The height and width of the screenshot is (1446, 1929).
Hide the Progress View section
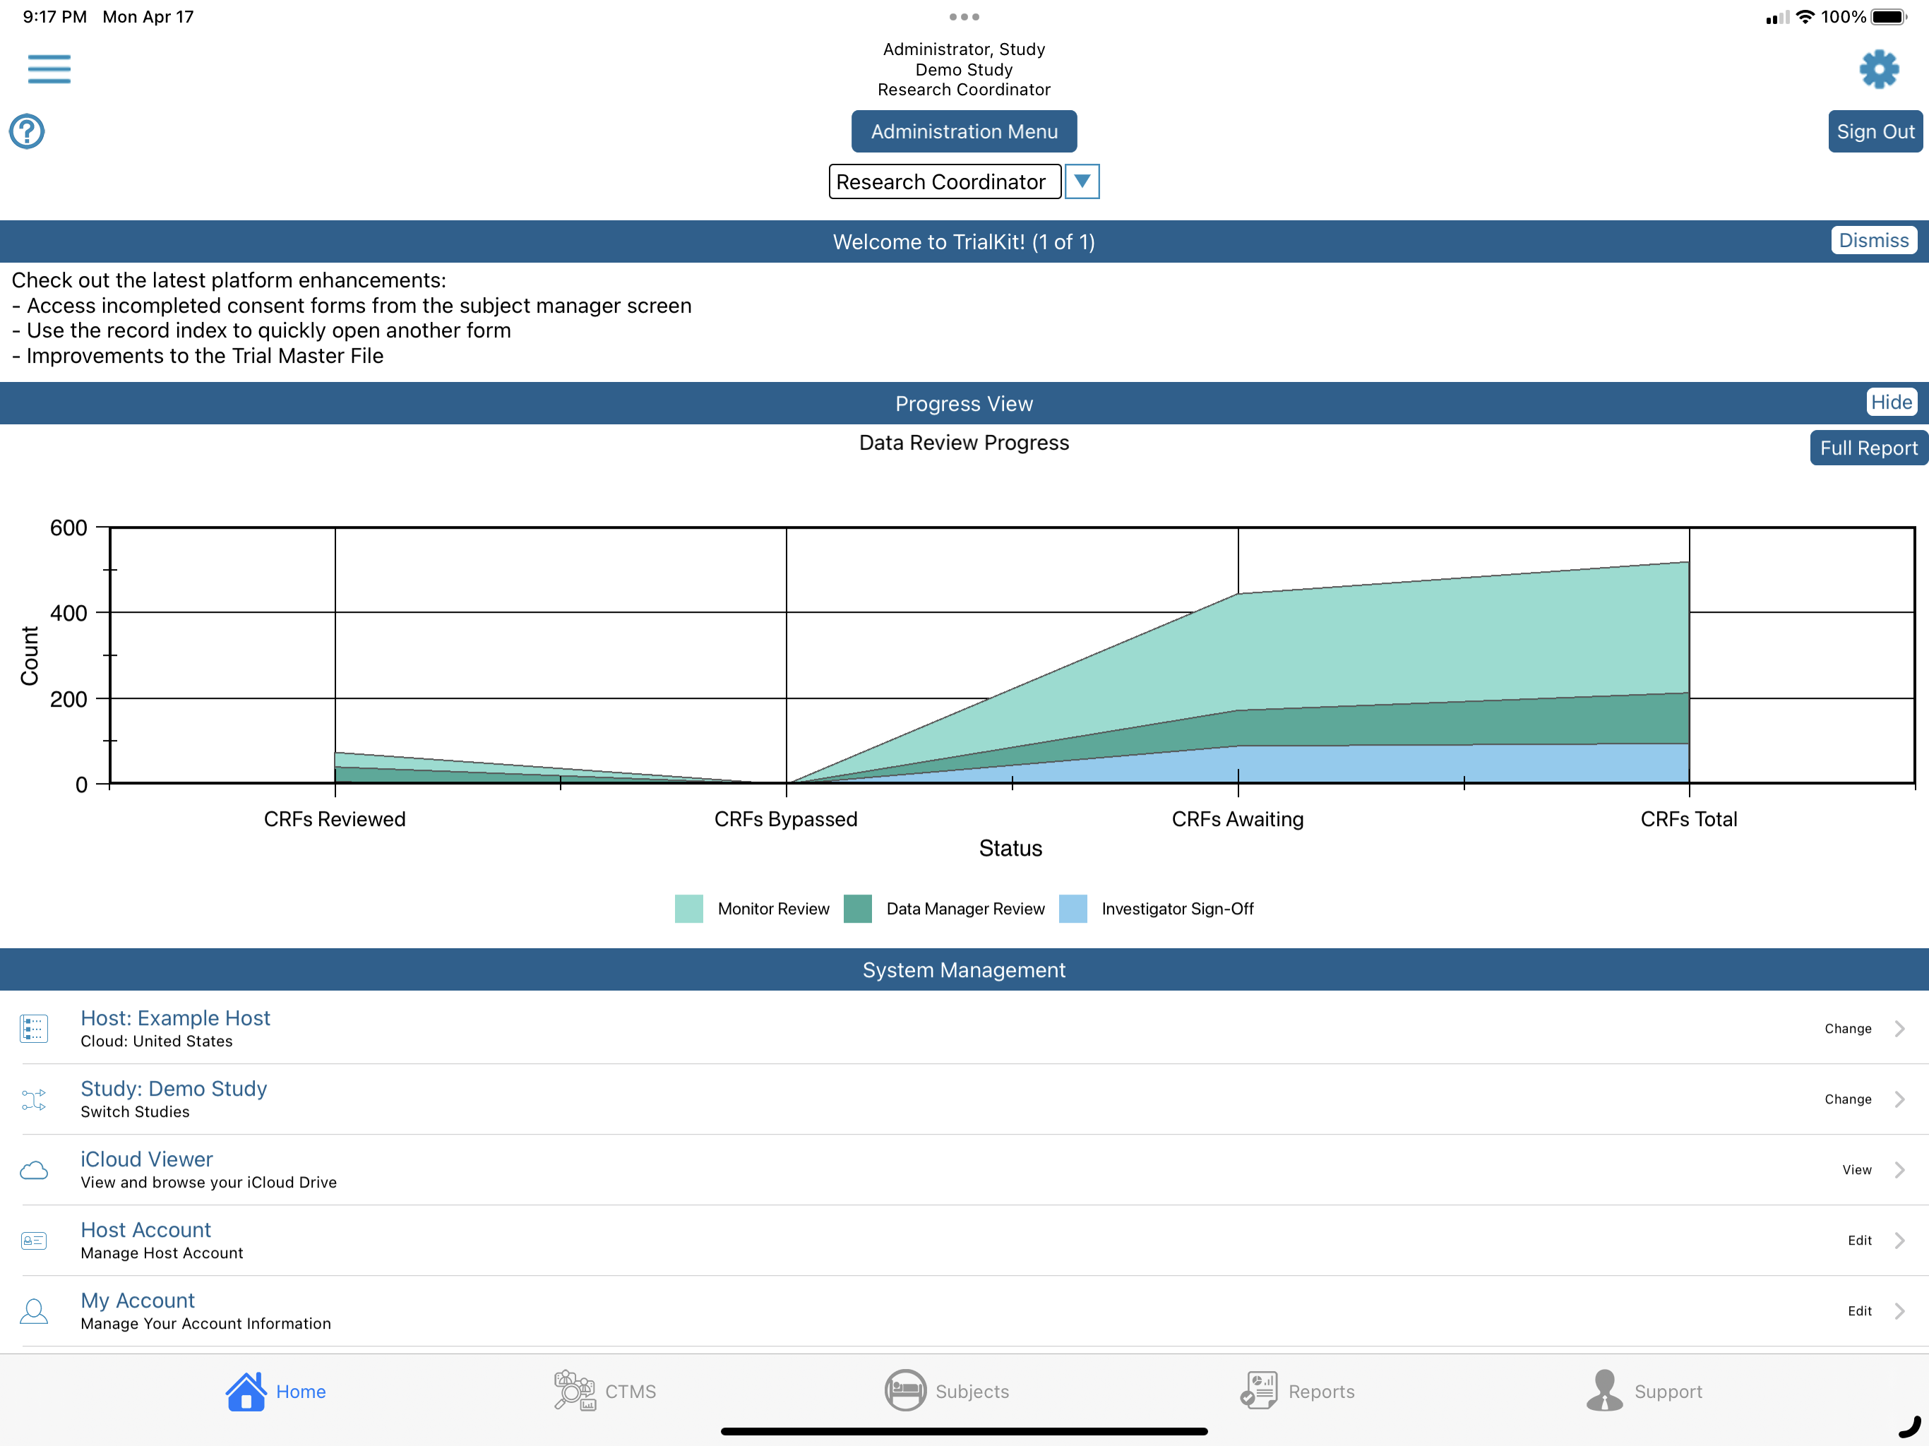tap(1891, 402)
